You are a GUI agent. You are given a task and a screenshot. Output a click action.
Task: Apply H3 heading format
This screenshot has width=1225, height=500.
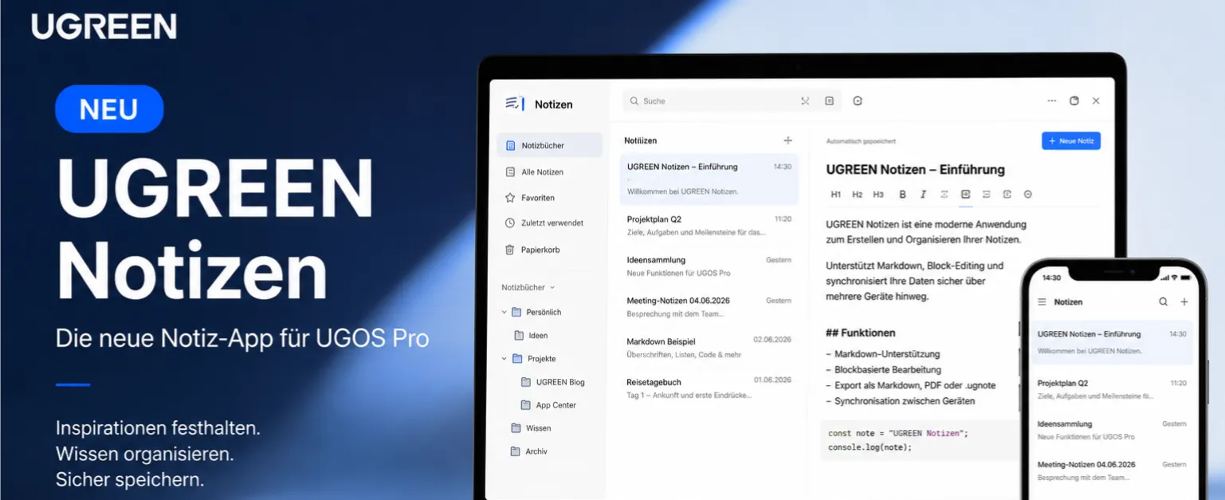(878, 195)
